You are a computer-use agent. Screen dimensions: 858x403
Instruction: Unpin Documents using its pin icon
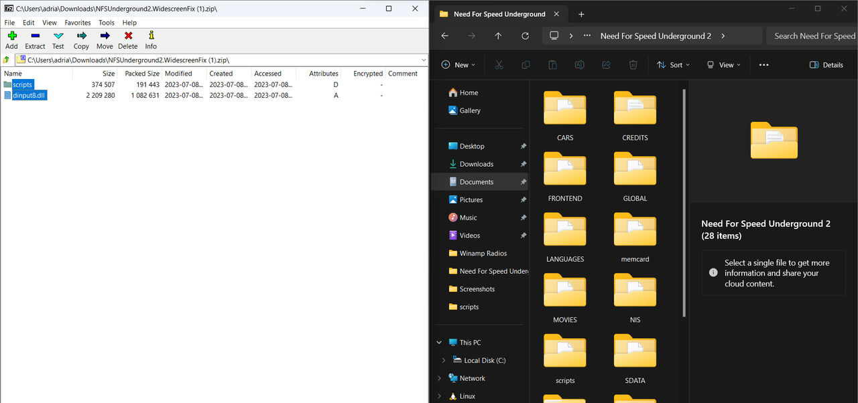click(523, 182)
